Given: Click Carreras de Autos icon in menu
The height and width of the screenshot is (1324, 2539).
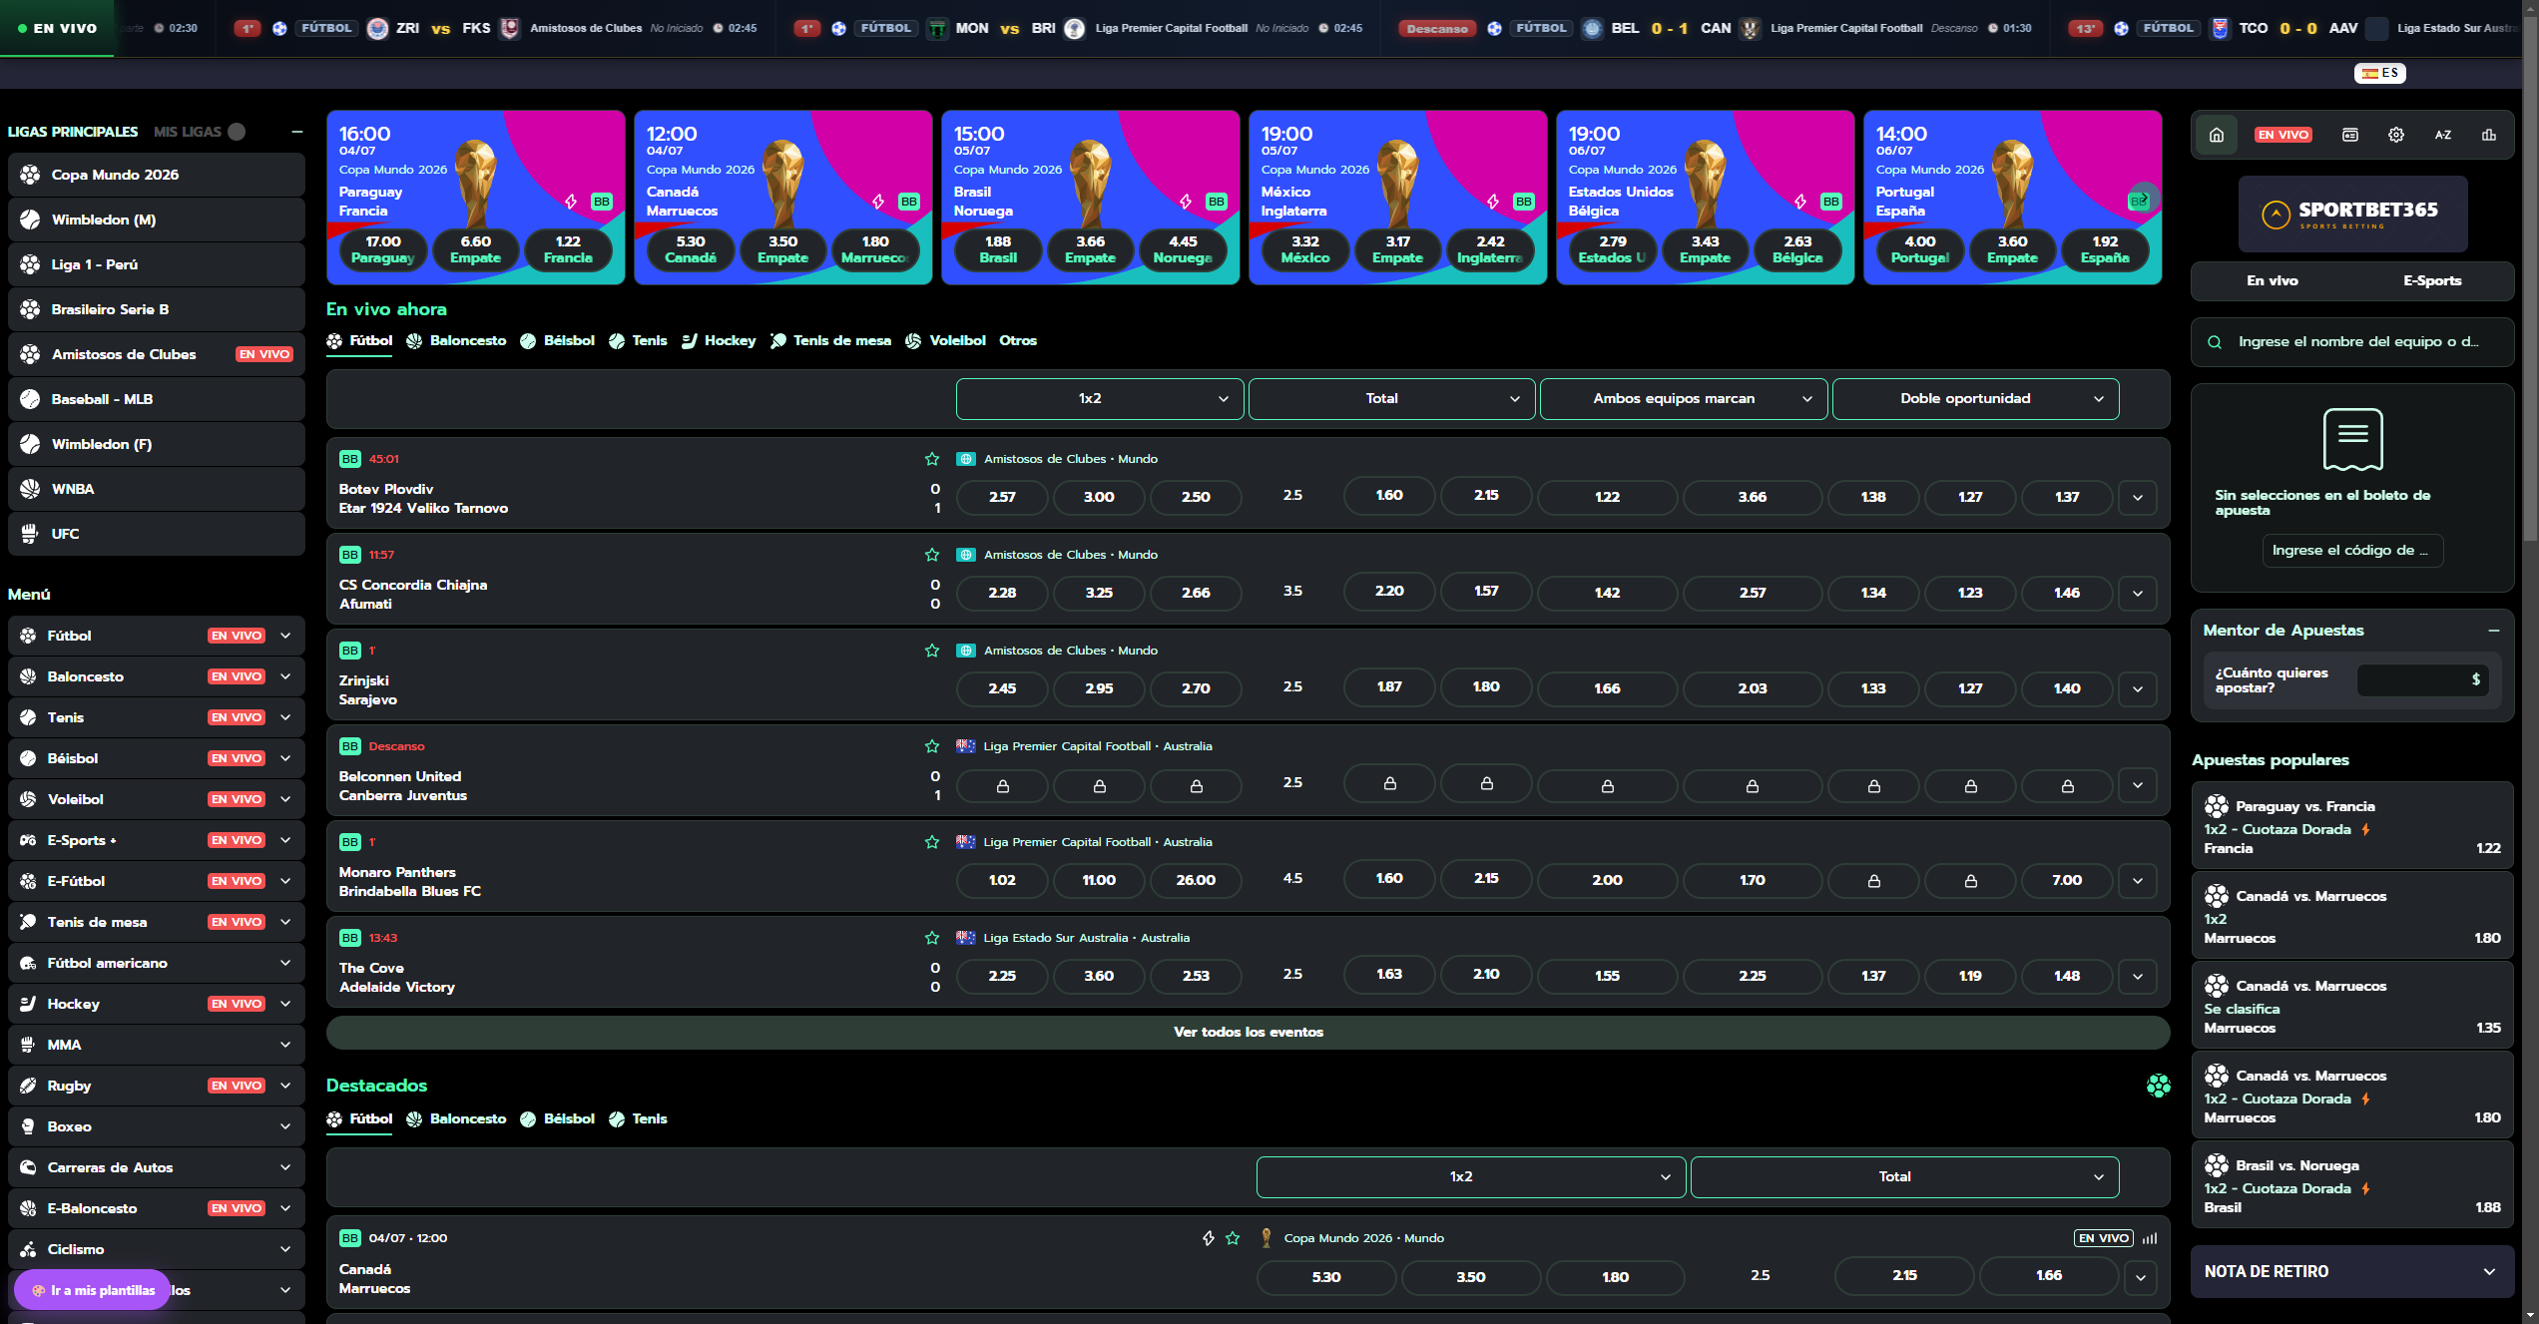Looking at the screenshot, I should [x=28, y=1167].
